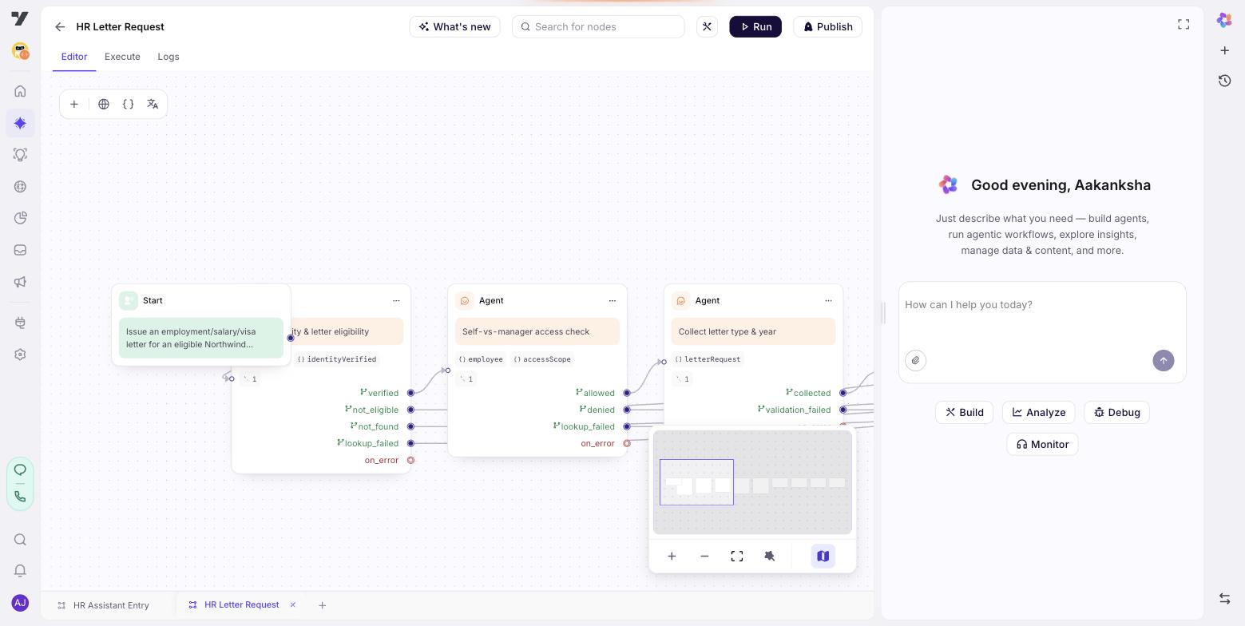Image resolution: width=1245 pixels, height=626 pixels.
Task: Switch to the Logs tab
Action: (169, 57)
